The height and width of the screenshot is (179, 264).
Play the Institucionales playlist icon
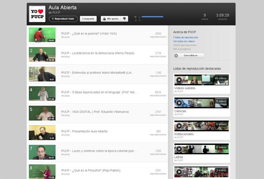tap(179, 126)
